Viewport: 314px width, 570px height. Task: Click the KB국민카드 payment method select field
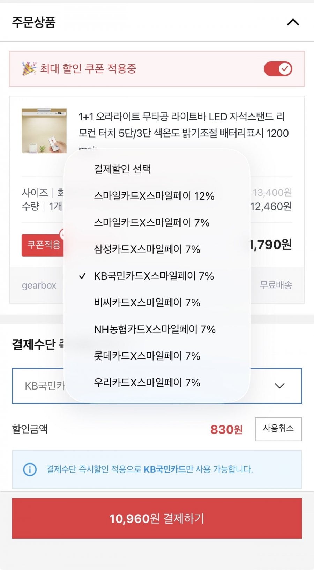157,386
